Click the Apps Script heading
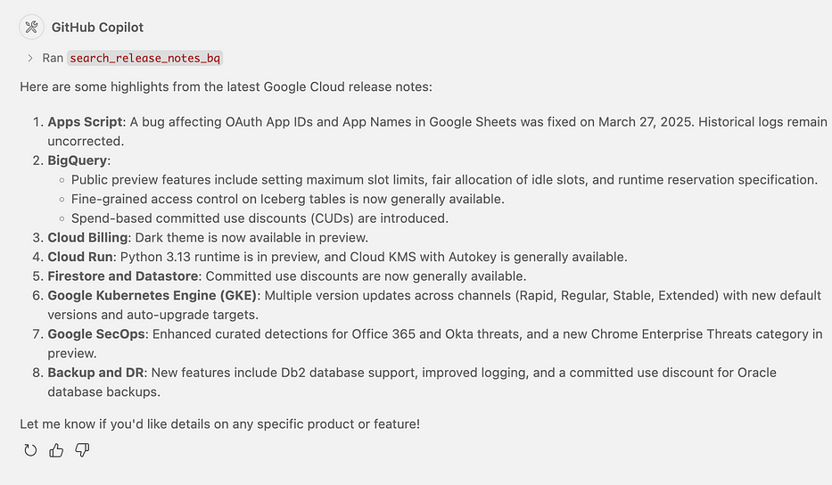832x485 pixels. coord(86,121)
